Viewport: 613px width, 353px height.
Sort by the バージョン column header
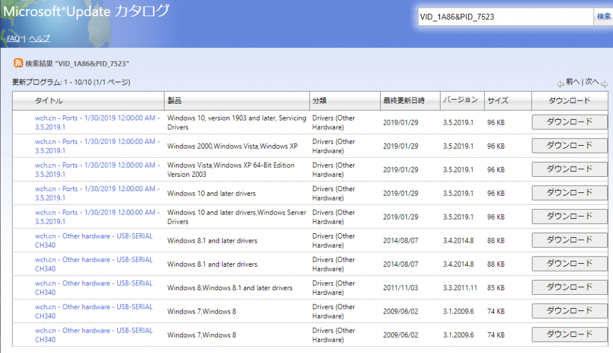(x=460, y=100)
